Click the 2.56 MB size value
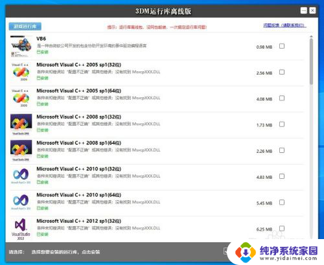This screenshot has height=265, width=324. 264,73
